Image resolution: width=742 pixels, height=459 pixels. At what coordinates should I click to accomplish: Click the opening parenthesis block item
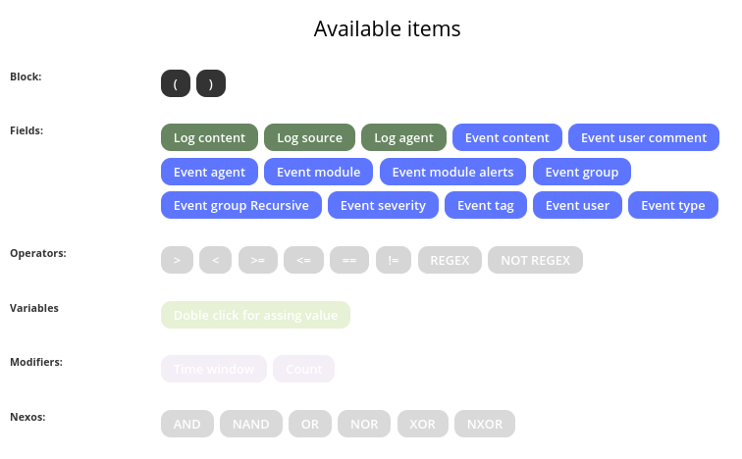tap(176, 83)
